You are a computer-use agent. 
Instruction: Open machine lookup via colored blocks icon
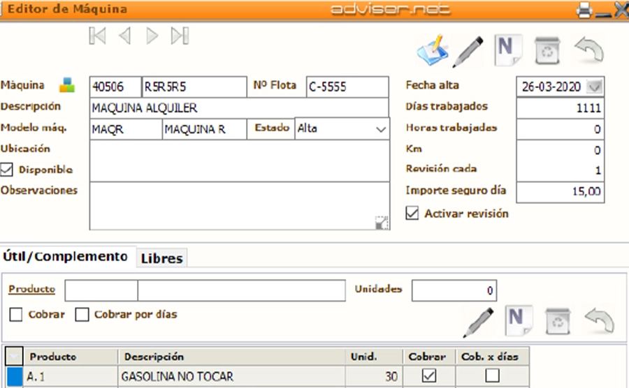[66, 85]
